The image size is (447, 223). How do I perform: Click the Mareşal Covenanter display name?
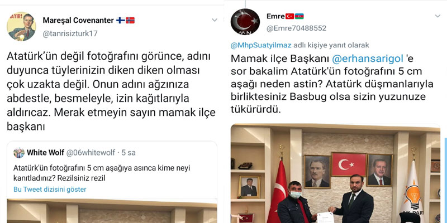tap(78, 20)
